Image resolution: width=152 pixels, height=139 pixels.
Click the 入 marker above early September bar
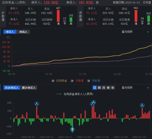point(37,104)
